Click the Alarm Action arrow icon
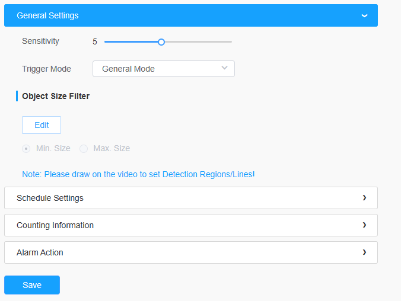 (364, 252)
